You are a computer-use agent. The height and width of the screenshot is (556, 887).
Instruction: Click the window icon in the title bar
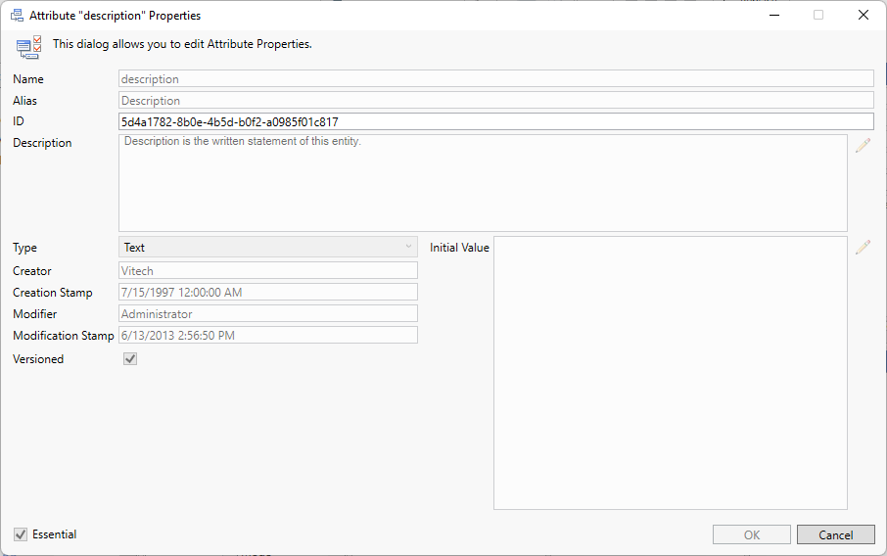pos(17,16)
